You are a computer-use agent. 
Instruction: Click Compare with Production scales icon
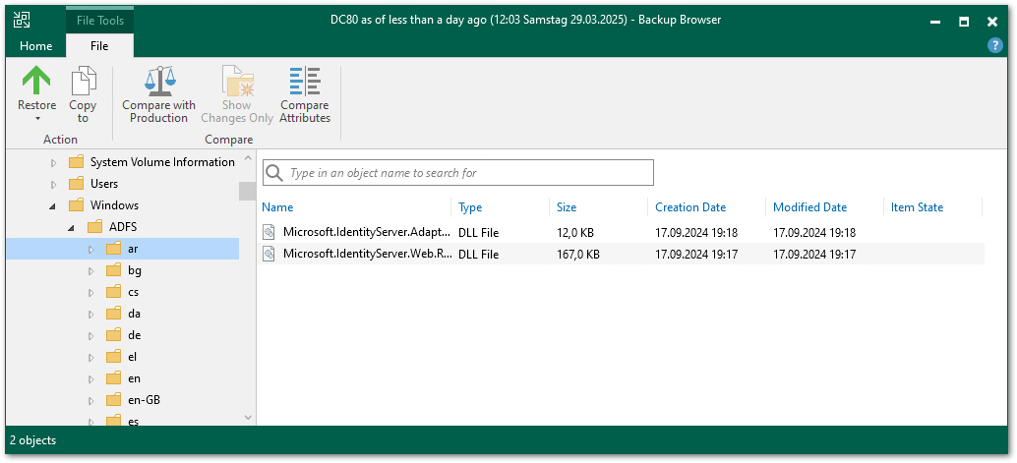coord(158,81)
